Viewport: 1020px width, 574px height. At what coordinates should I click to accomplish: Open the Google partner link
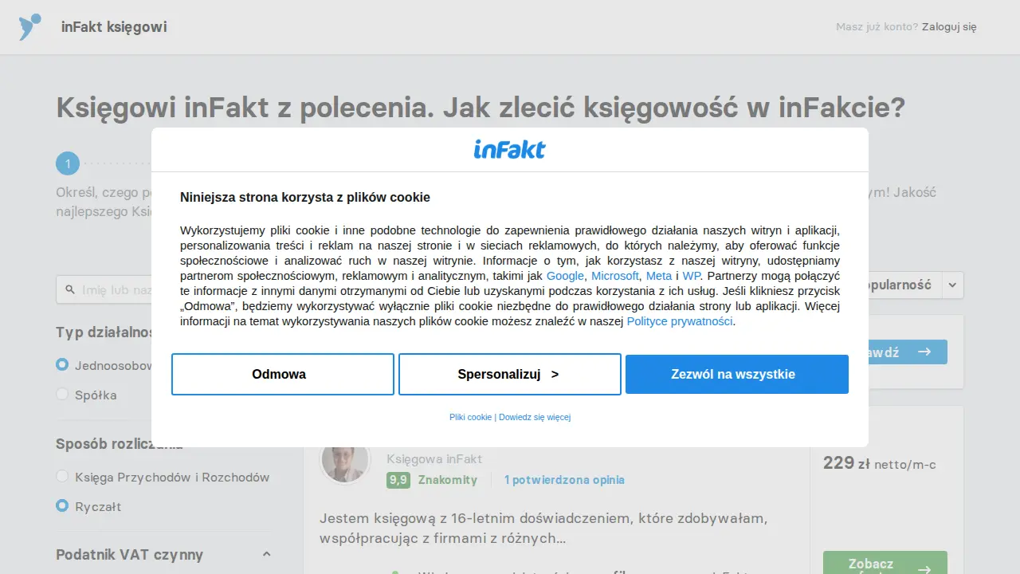click(x=565, y=276)
